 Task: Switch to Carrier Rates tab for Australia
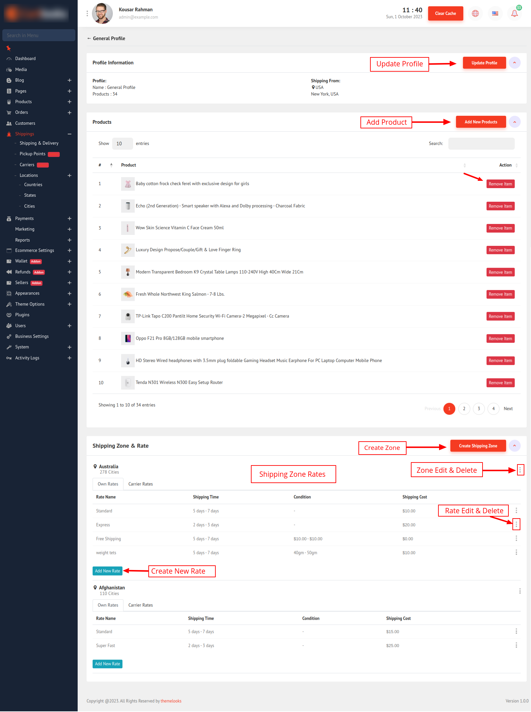click(140, 484)
